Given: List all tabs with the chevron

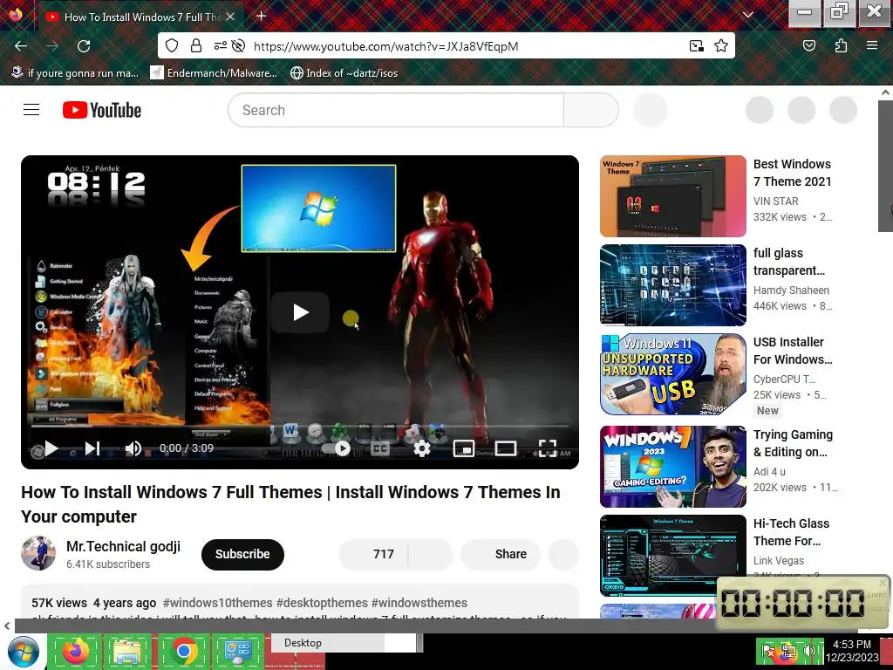Looking at the screenshot, I should point(747,15).
